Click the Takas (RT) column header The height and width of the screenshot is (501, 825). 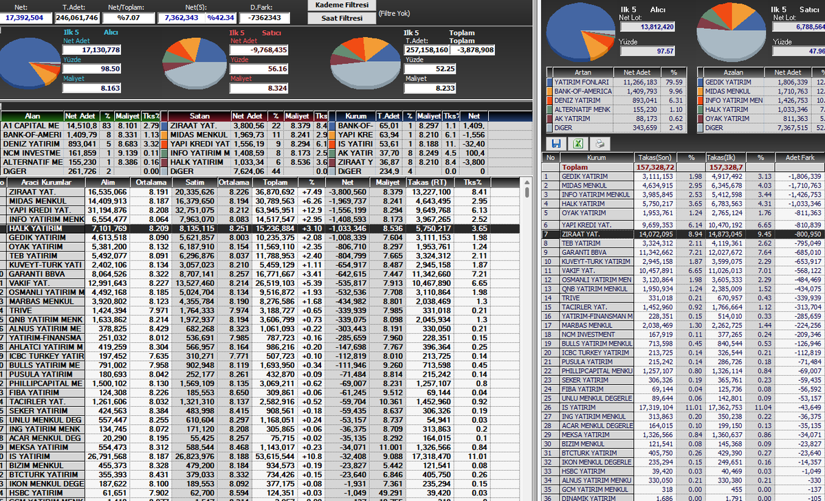428,182
